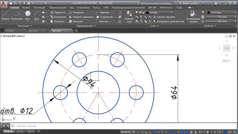Image resolution: width=238 pixels, height=134 pixels.
Task: Toggle layer freeze sun icon
Action: tap(140, 12)
